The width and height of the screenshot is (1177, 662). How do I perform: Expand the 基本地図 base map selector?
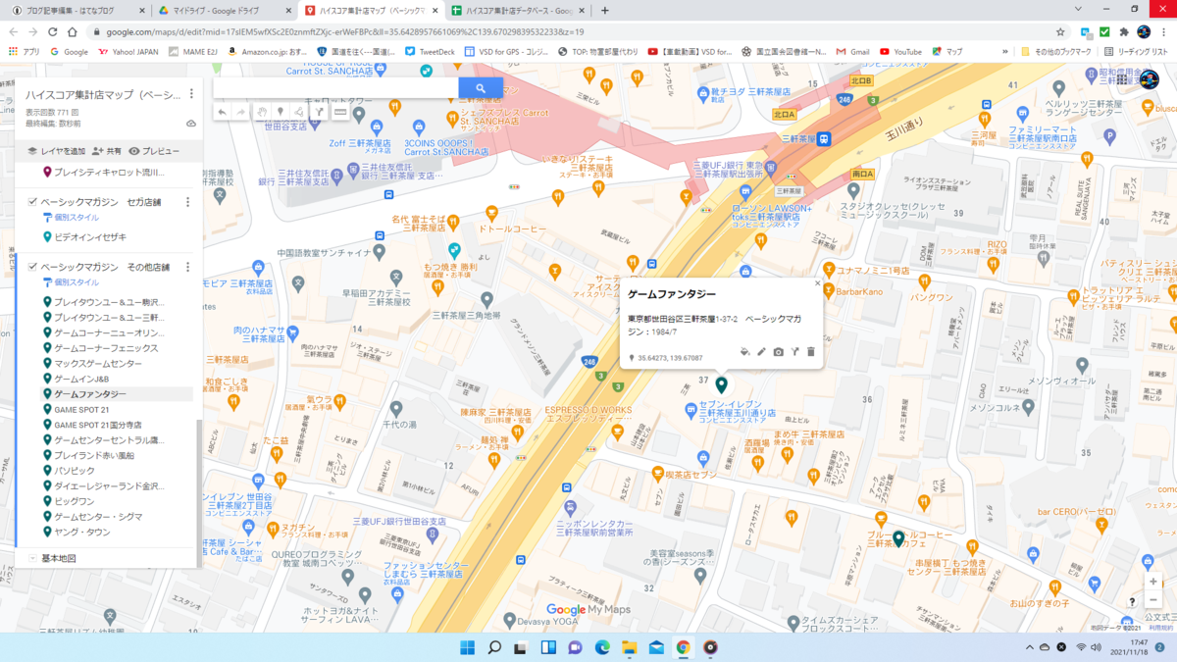pos(32,558)
